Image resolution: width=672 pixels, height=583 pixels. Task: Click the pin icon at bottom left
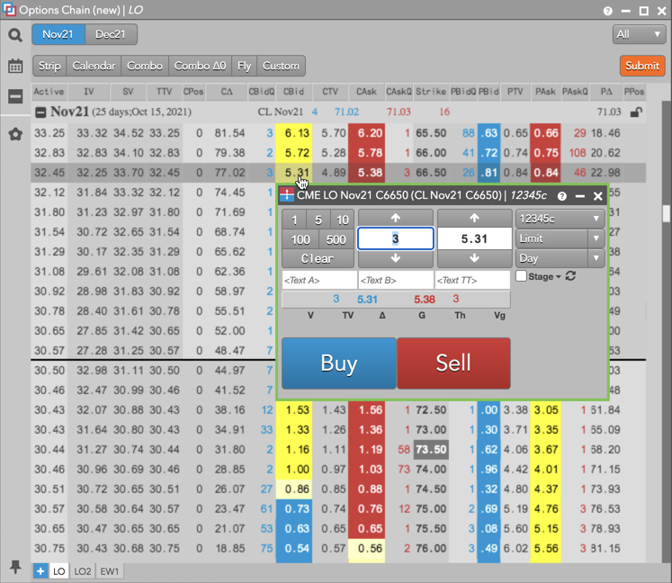[x=15, y=567]
